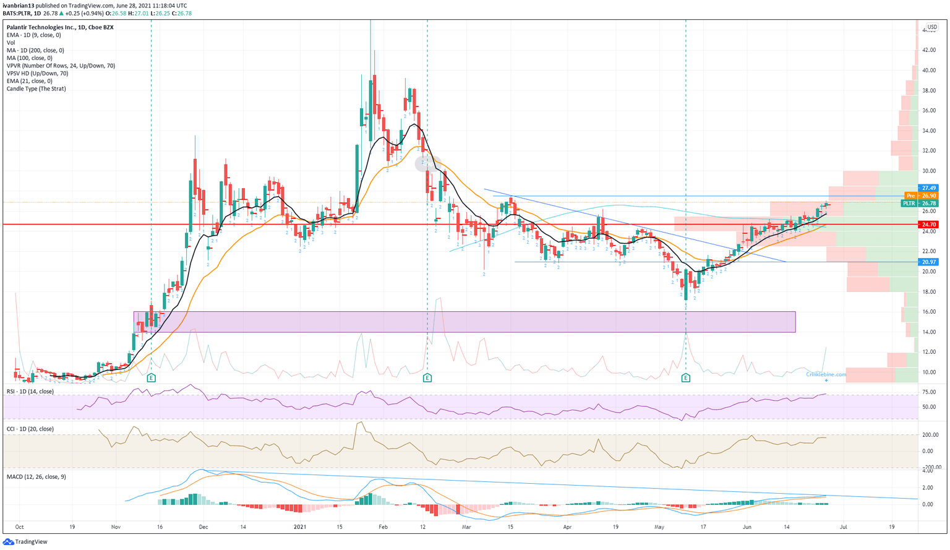The width and height of the screenshot is (950, 550).
Task: Click the TradingView logo at the bottom
Action: tap(25, 542)
